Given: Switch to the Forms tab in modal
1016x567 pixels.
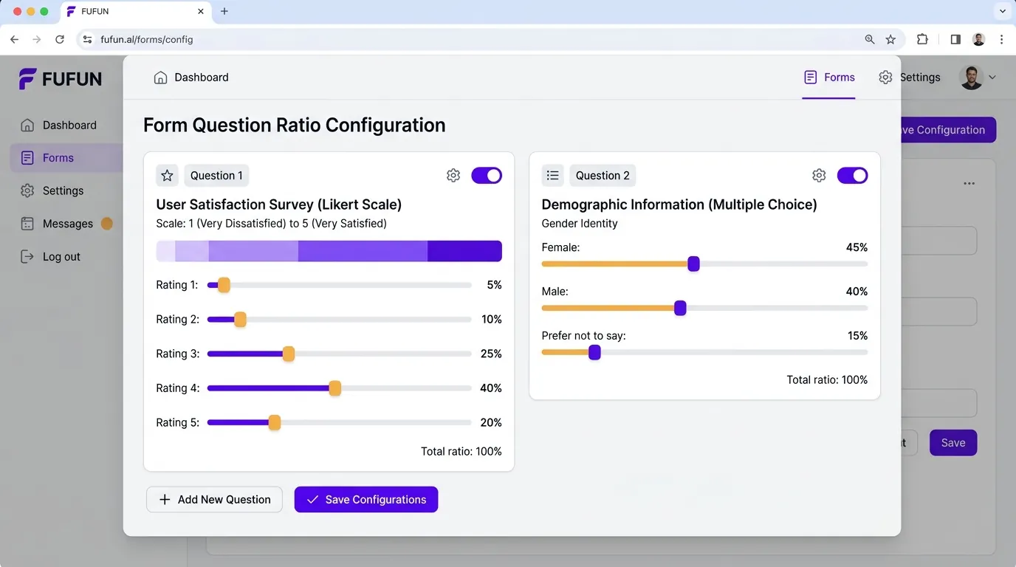Looking at the screenshot, I should coord(829,78).
